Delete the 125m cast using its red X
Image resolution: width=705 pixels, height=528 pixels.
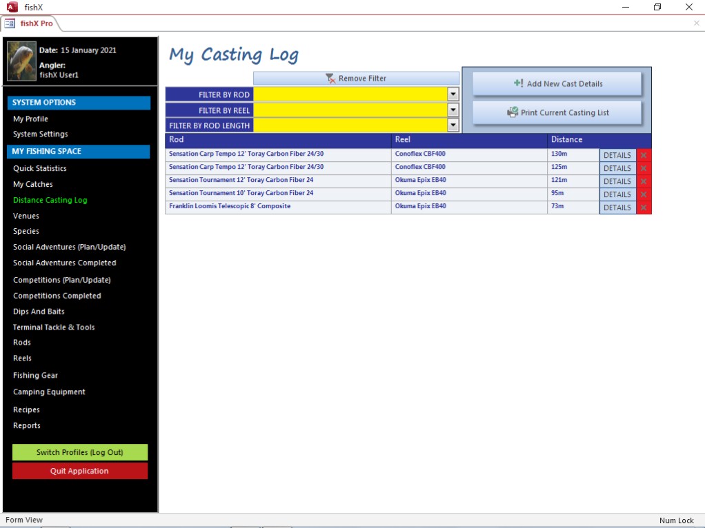click(644, 168)
